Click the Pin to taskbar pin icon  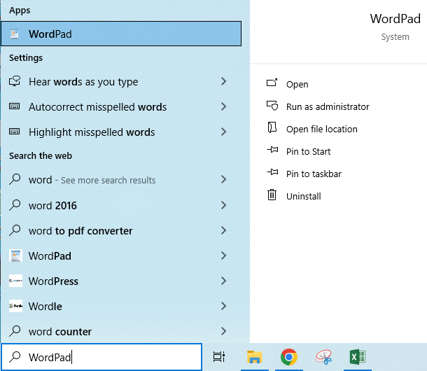click(272, 172)
